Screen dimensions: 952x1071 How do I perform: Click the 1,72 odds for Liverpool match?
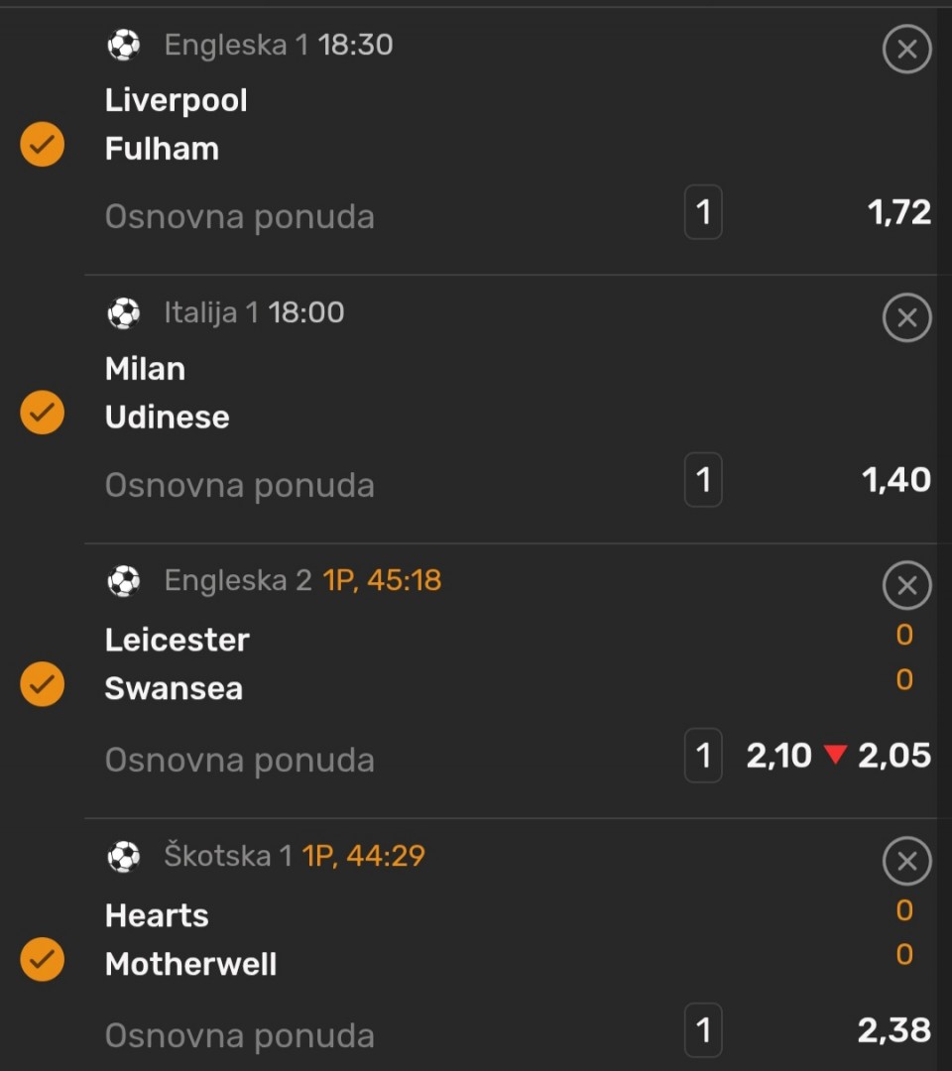pos(898,212)
